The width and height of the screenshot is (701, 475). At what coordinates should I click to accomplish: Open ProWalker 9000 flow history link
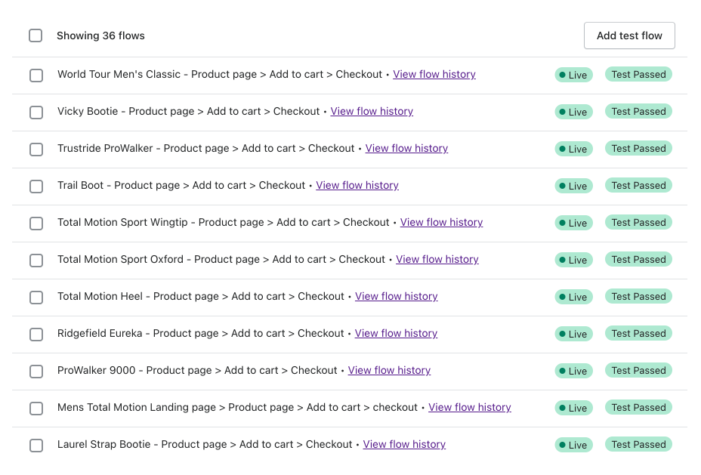pos(389,371)
